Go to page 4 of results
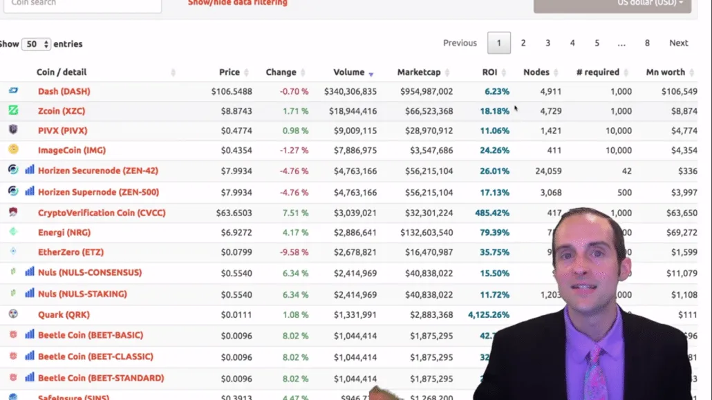Viewport: 712px width, 400px height. pos(572,43)
